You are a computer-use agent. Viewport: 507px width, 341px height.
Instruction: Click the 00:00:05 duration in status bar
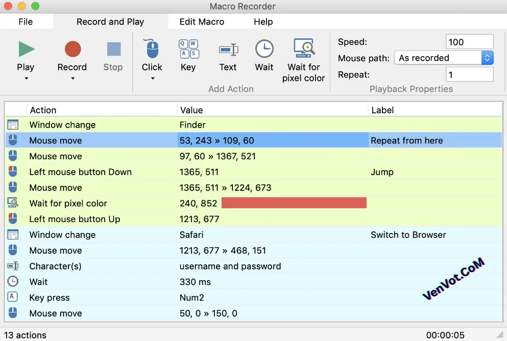445,335
